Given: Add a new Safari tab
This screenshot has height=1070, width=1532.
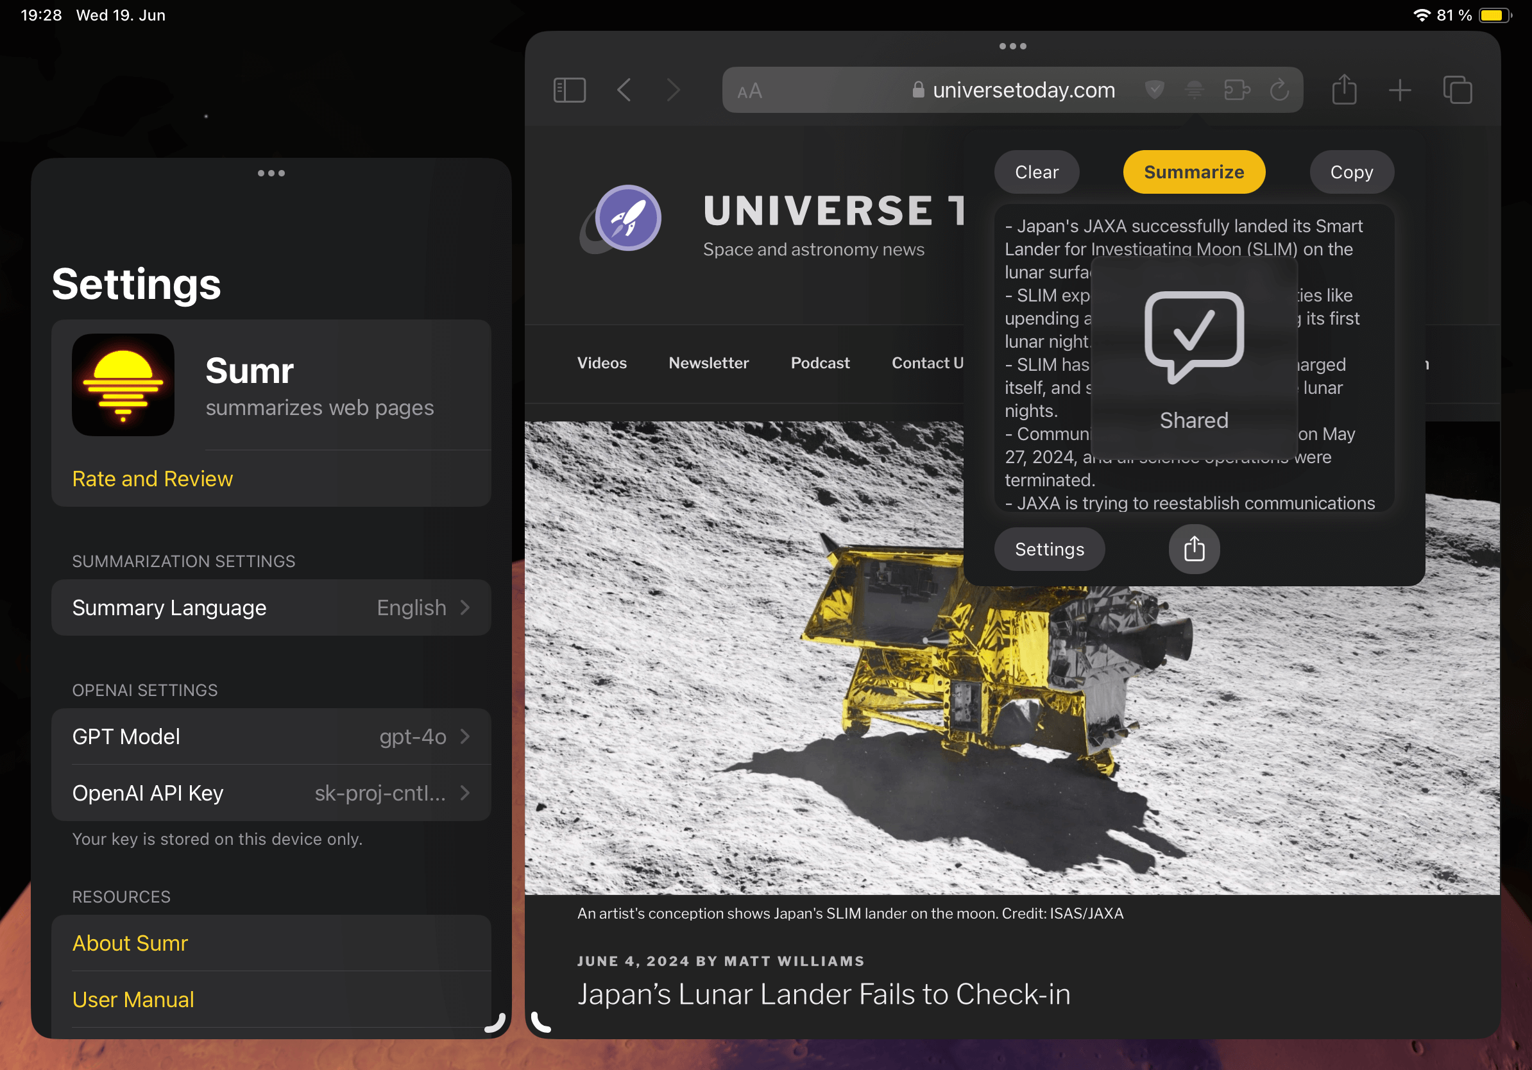Looking at the screenshot, I should coord(1399,90).
